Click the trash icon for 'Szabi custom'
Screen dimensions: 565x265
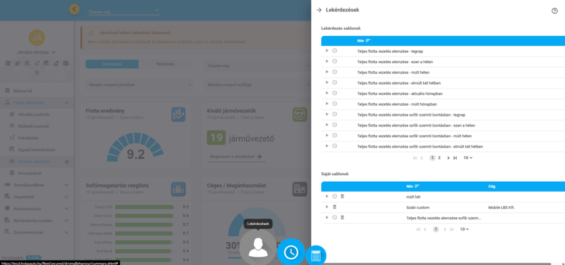(335, 207)
